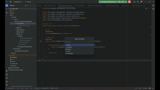Click the warnings indicator in editor
Viewport: 160px width, 90px height.
pos(146,8)
